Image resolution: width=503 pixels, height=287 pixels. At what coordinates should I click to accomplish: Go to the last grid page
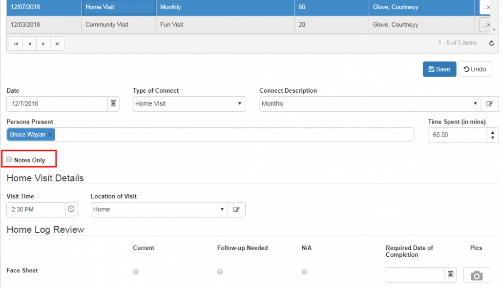point(57,44)
